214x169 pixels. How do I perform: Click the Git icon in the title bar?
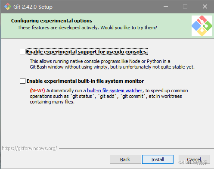tap(8, 6)
